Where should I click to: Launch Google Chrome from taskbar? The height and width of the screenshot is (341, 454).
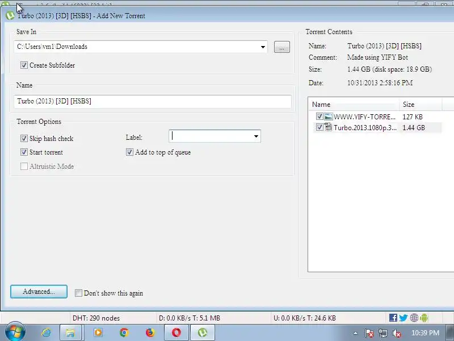(x=124, y=332)
